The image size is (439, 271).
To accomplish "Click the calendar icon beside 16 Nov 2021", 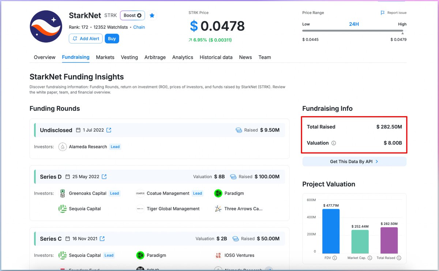I will tap(68, 239).
